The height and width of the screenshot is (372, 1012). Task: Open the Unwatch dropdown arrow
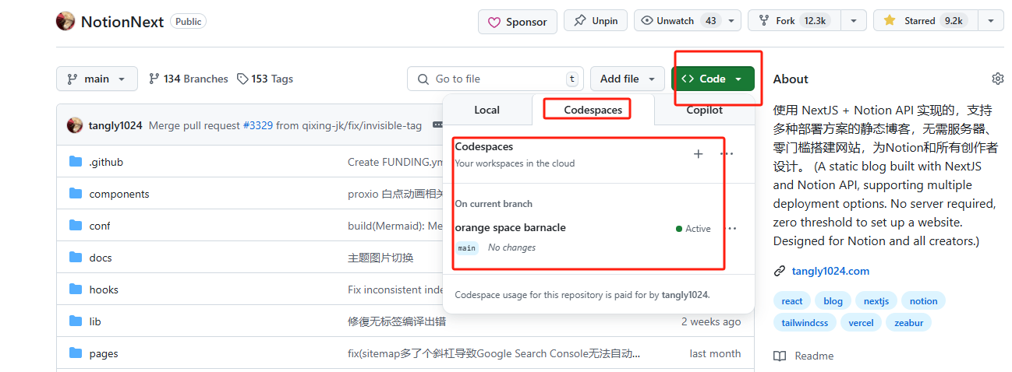pyautogui.click(x=731, y=21)
